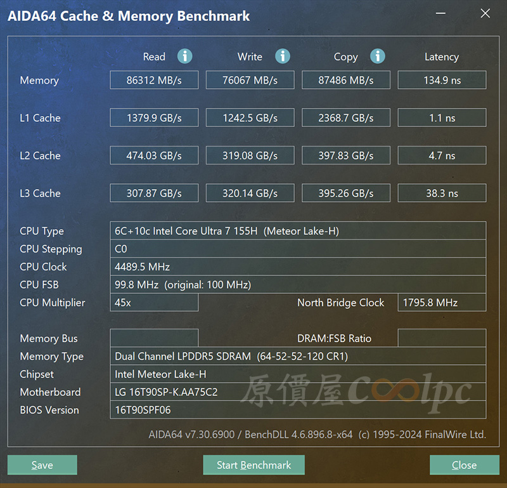Click the AIDA64 version footer text
This screenshot has height=488, width=507.
point(318,434)
